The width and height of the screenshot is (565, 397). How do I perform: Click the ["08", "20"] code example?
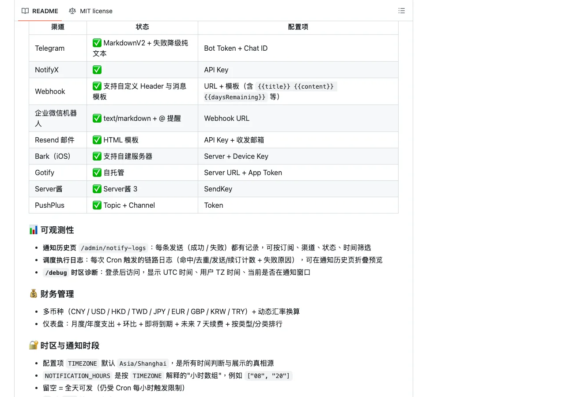pyautogui.click(x=269, y=376)
